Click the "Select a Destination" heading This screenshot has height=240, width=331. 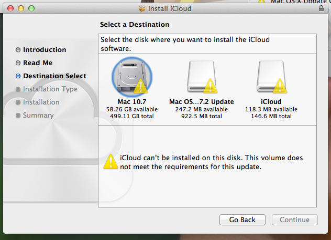pyautogui.click(x=135, y=24)
